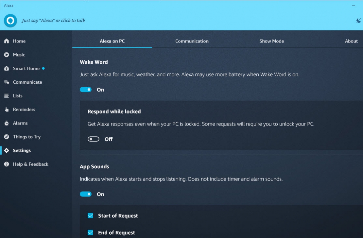Open the Show Mode tab
The width and height of the screenshot is (363, 238).
click(272, 41)
